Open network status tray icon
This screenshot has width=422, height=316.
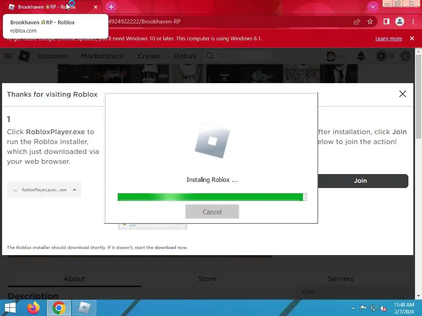coord(373,308)
